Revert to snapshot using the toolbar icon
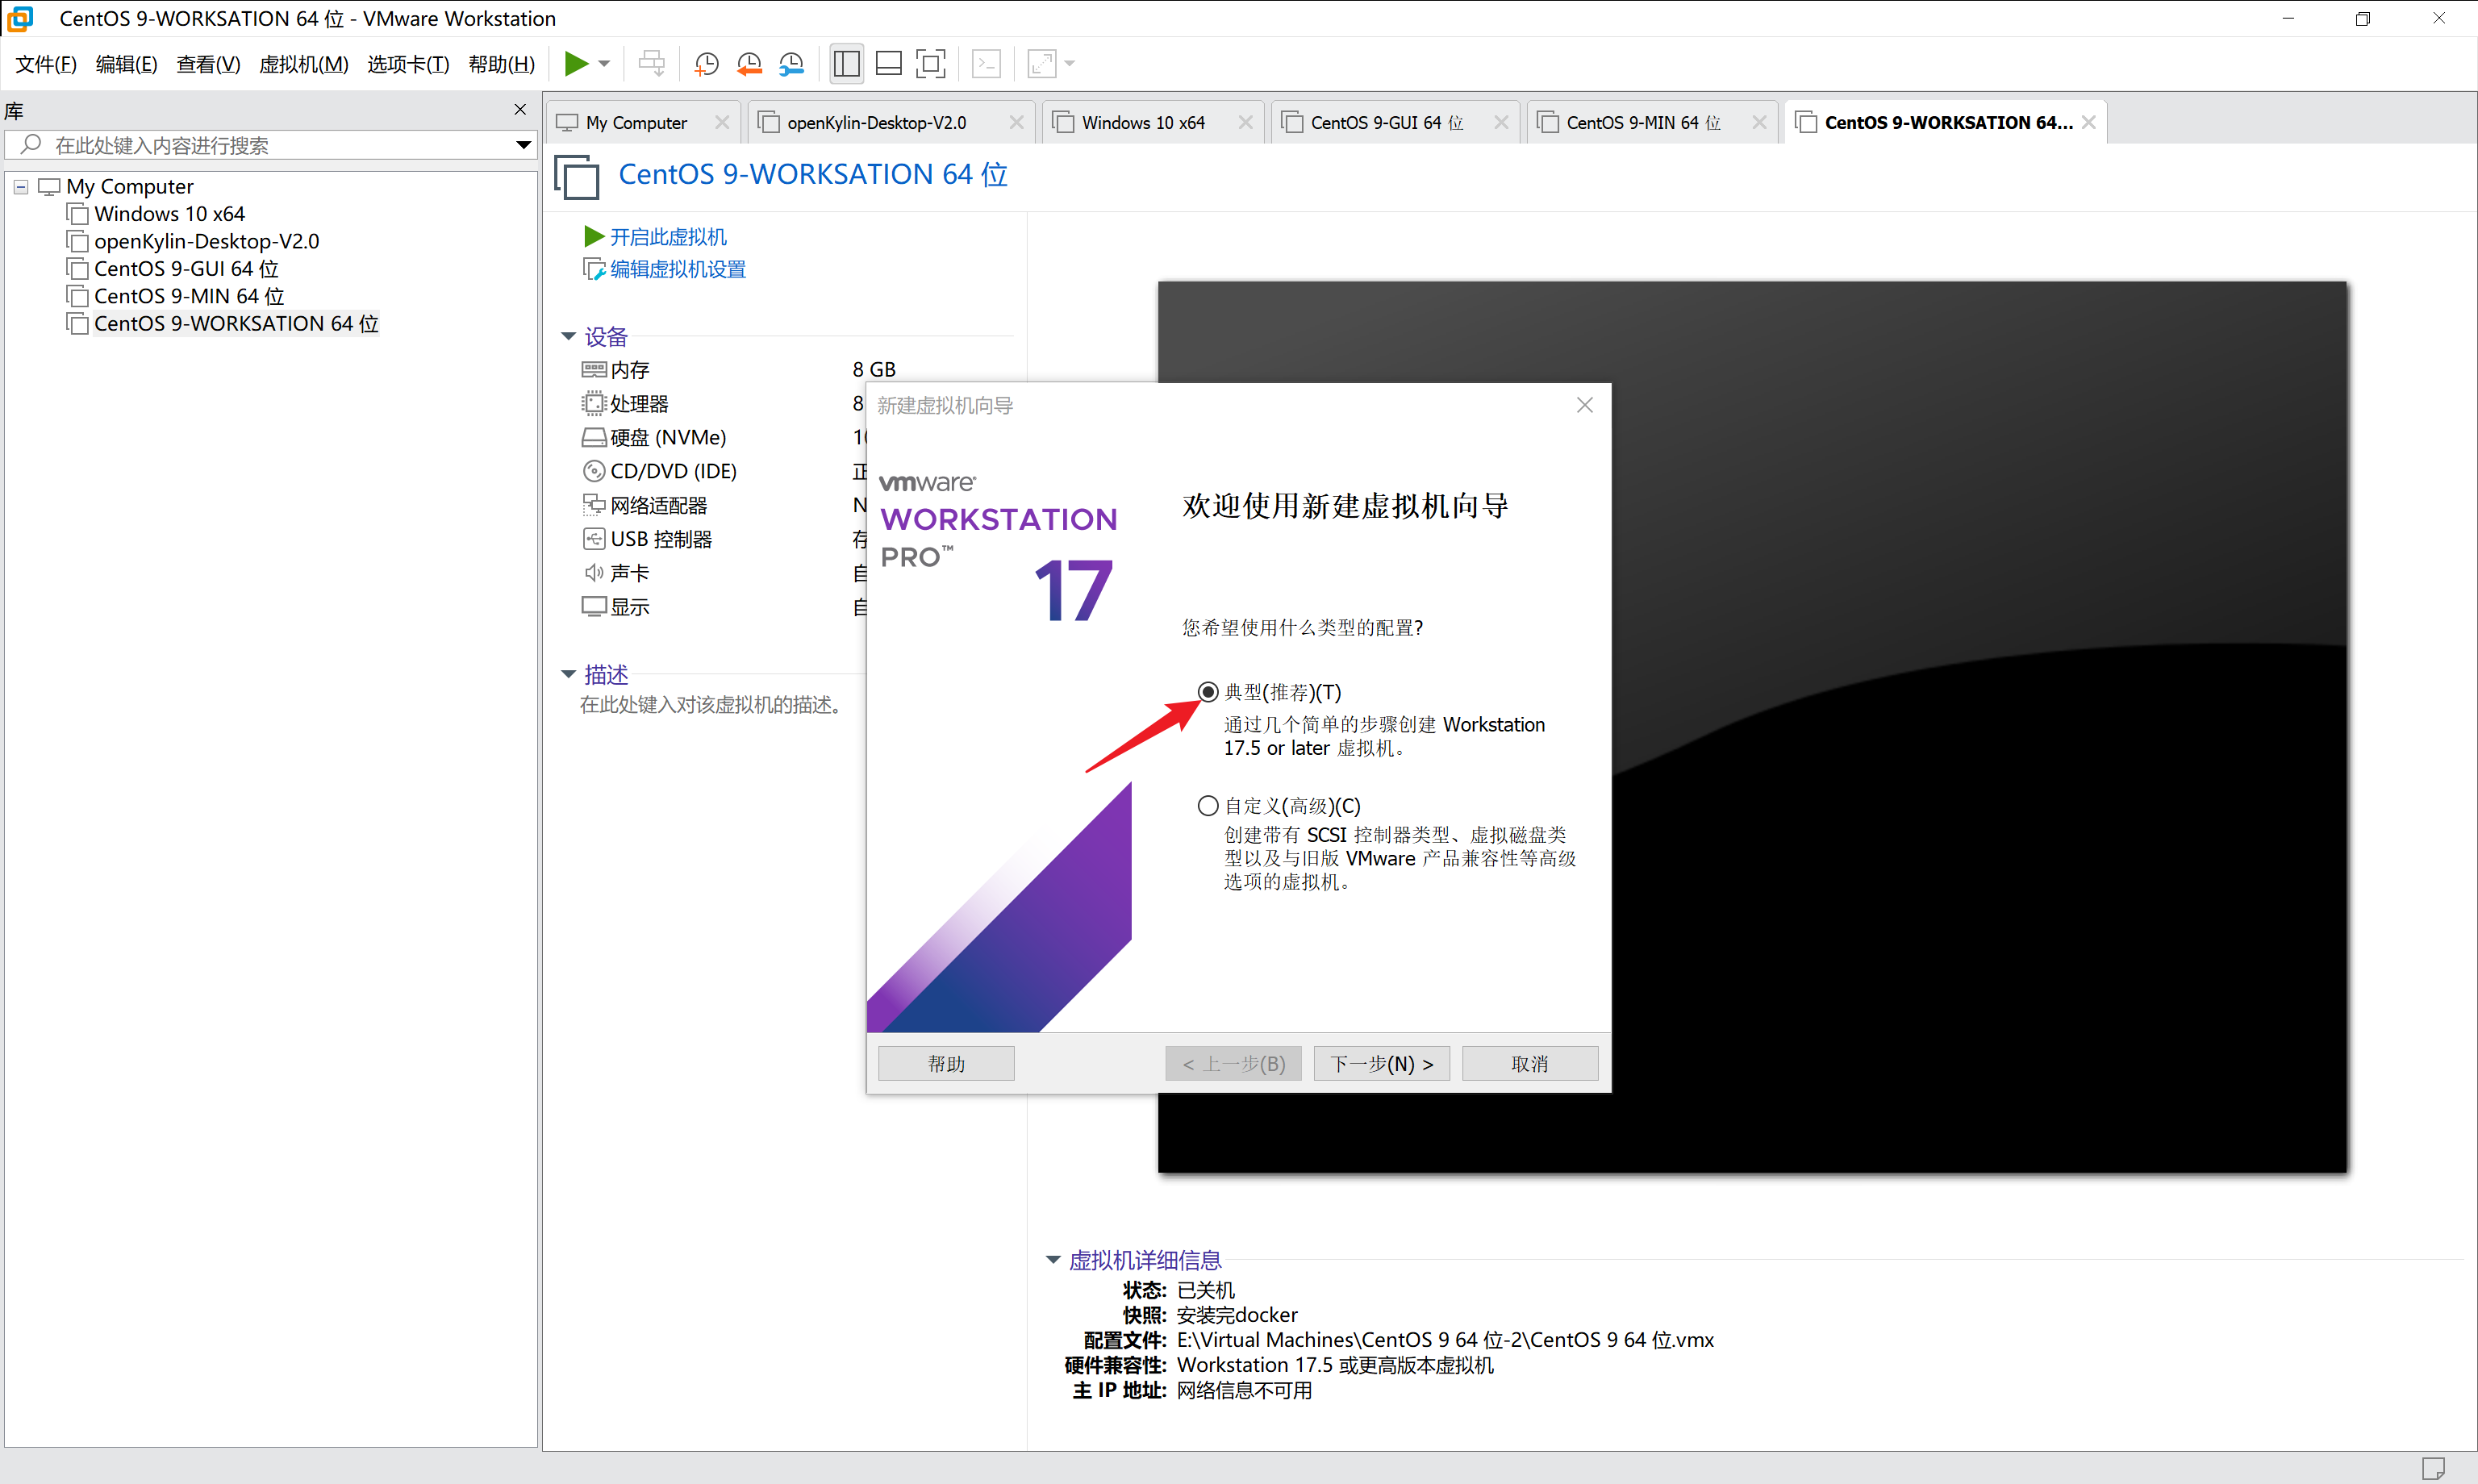Viewport: 2478px width, 1484px height. (x=749, y=64)
